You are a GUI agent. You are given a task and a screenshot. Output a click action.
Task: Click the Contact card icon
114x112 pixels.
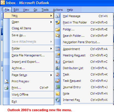58,62
